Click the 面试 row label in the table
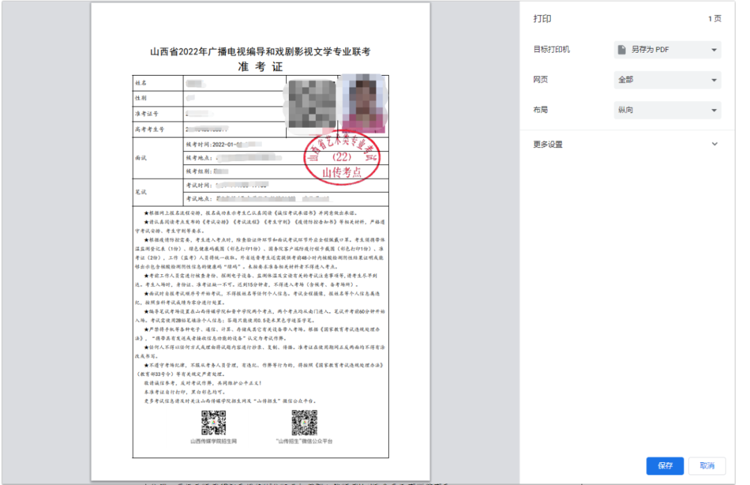 pos(141,158)
